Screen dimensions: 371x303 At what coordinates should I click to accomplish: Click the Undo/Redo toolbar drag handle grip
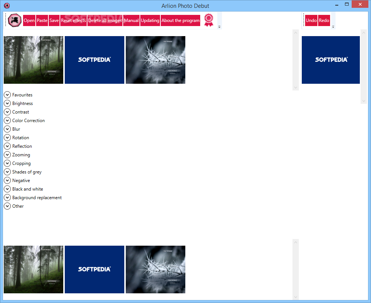click(304, 20)
